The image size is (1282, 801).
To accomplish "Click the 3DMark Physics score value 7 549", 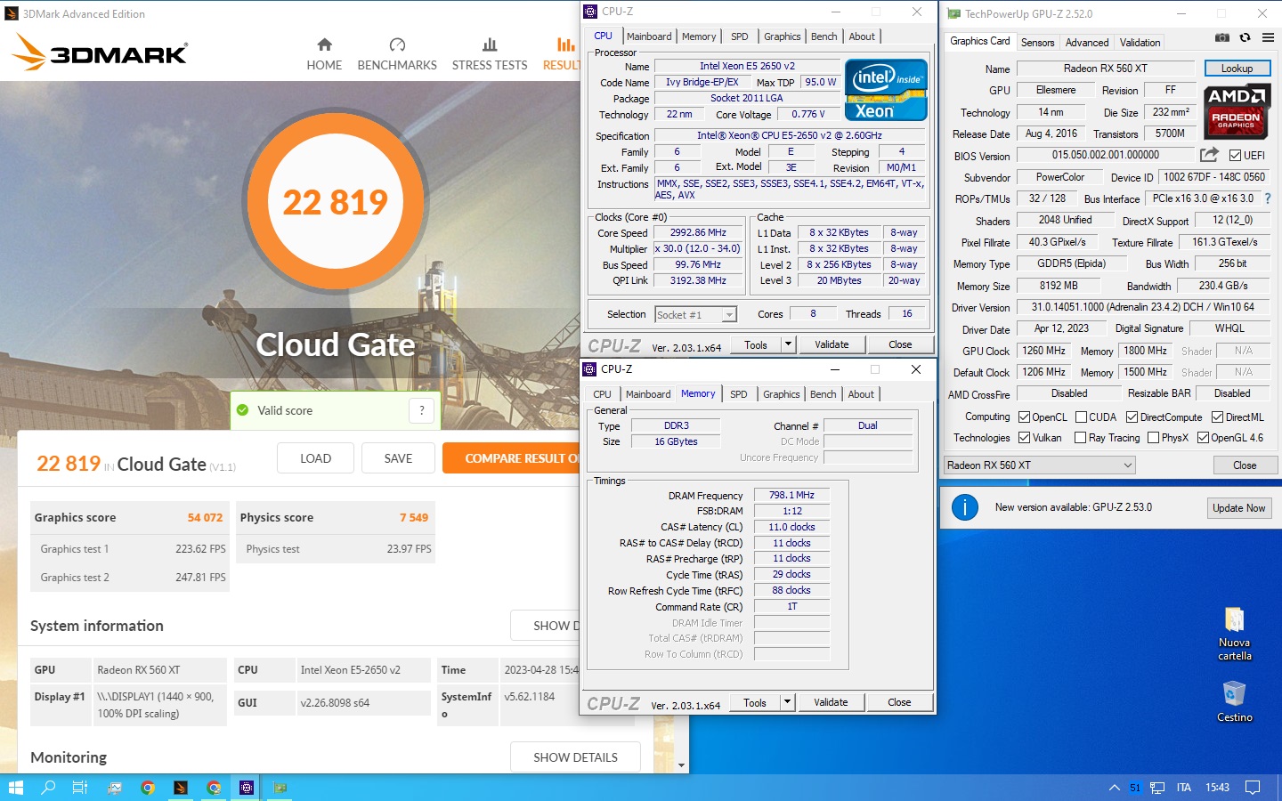I will (414, 517).
